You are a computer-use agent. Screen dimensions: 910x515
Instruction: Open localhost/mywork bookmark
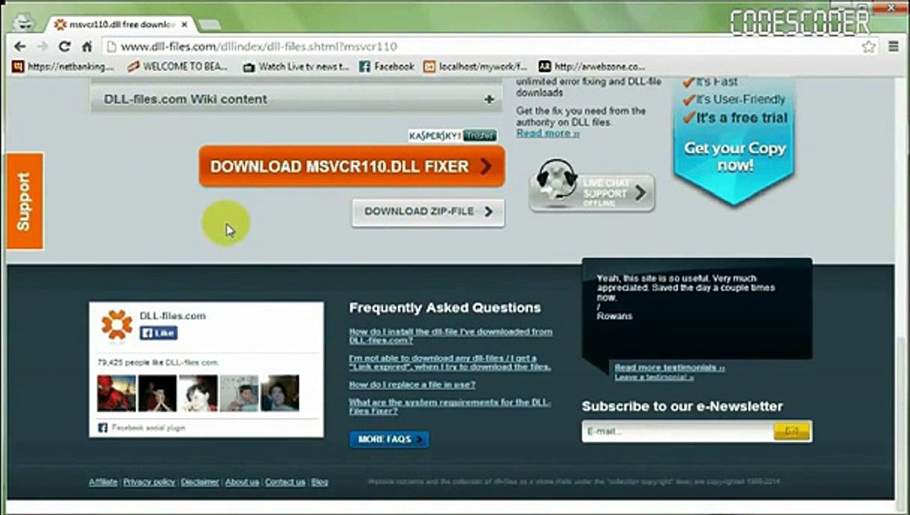(x=475, y=67)
